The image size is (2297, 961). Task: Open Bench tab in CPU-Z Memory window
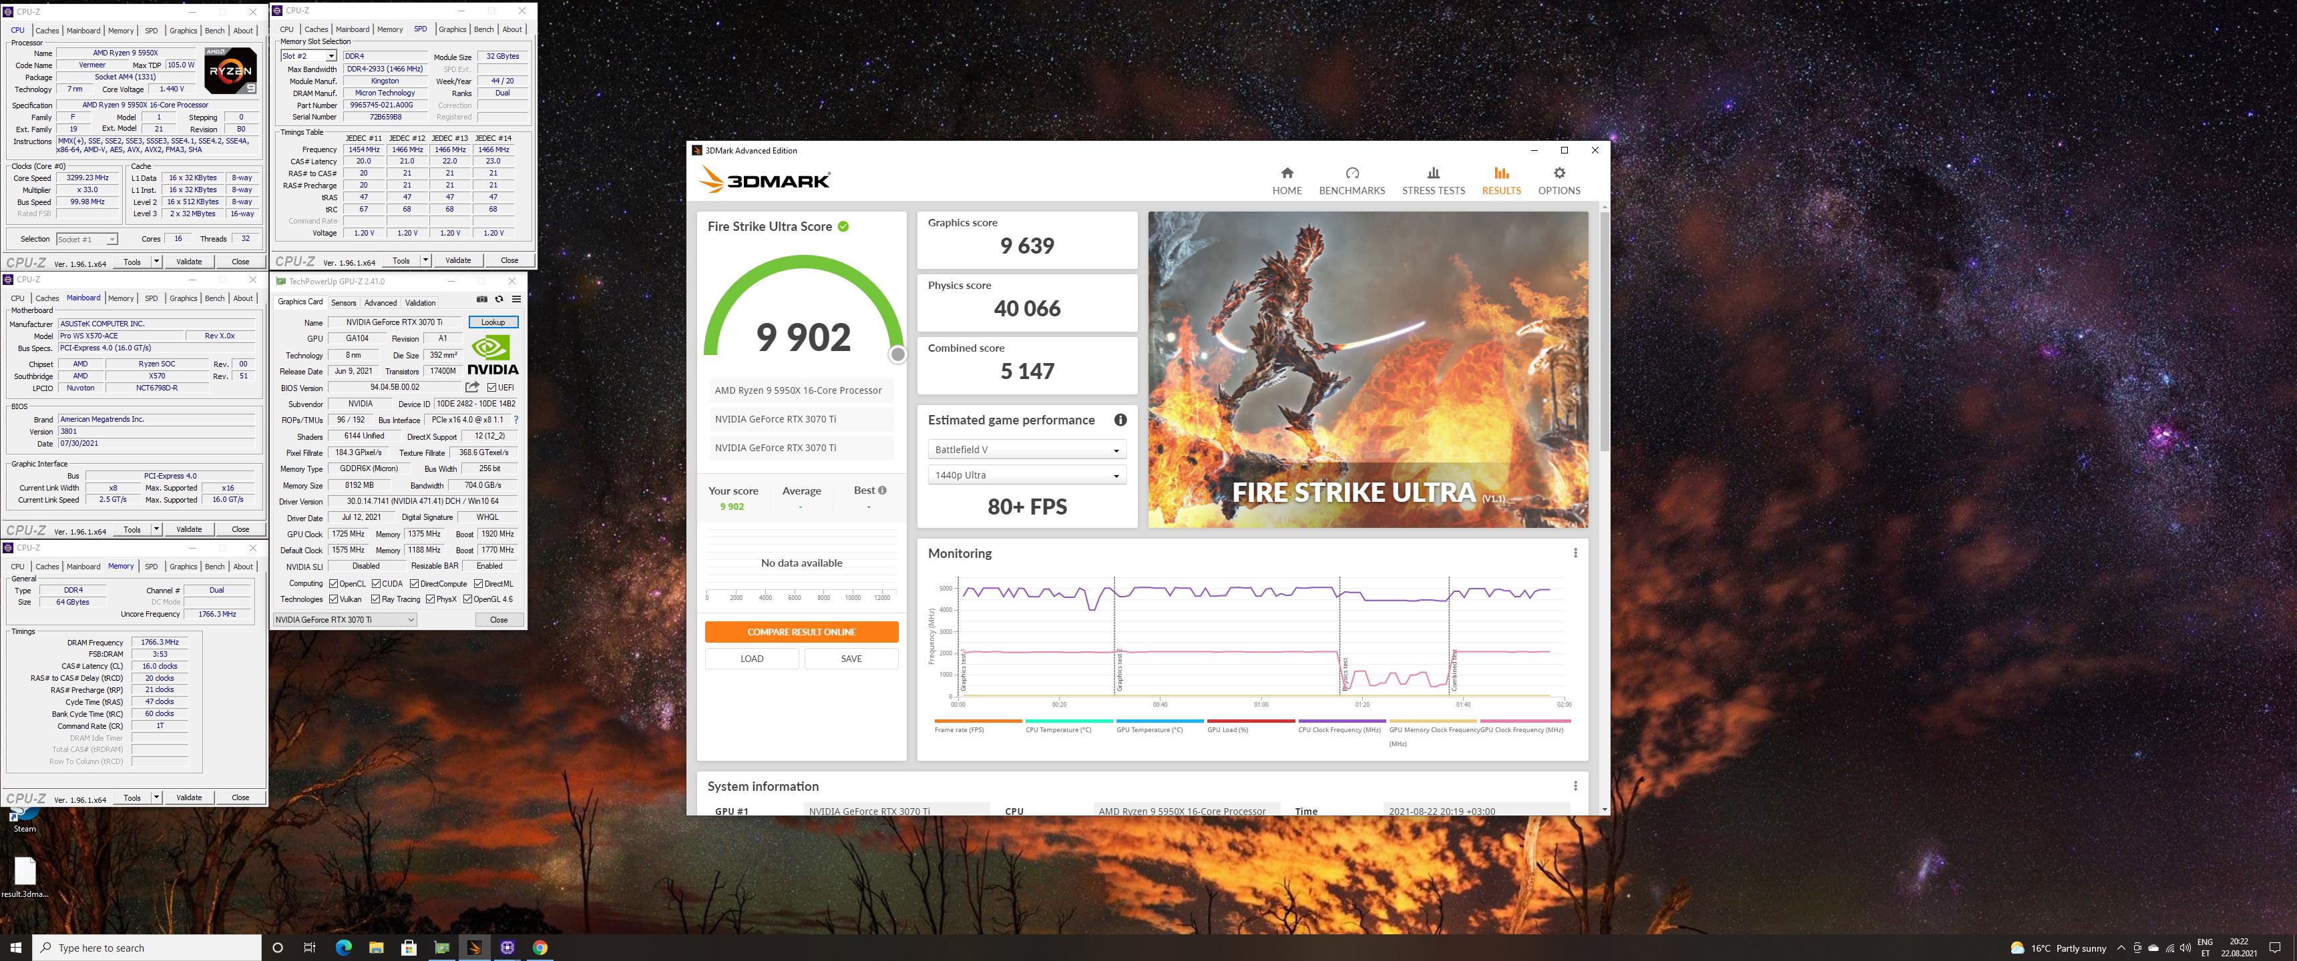click(x=215, y=566)
